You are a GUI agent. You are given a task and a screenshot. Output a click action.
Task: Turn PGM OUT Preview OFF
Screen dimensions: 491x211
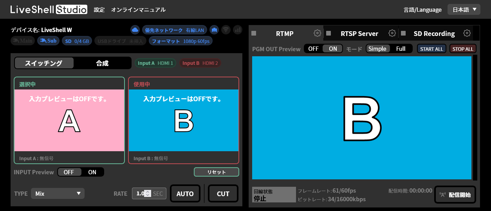pos(313,49)
